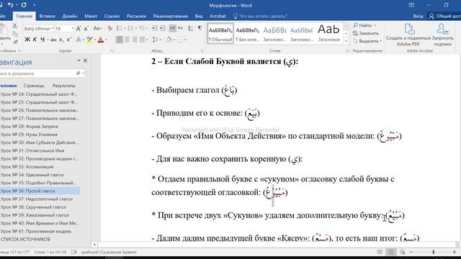461x259 pixels.
Task: Open the Рецензирование ribbon tab
Action: tap(170, 16)
